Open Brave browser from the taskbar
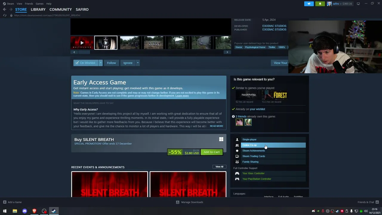 point(34,211)
